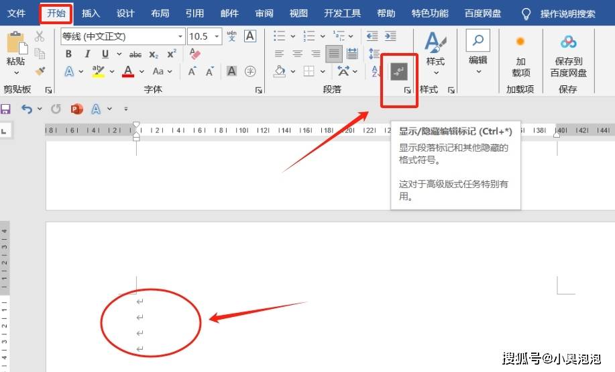Click Clear All Formatting eraser icon
Screen dimensions: 615x372
pos(194,54)
